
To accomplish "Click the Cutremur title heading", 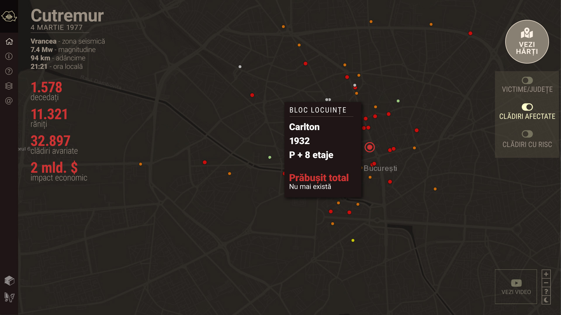I will [67, 15].
